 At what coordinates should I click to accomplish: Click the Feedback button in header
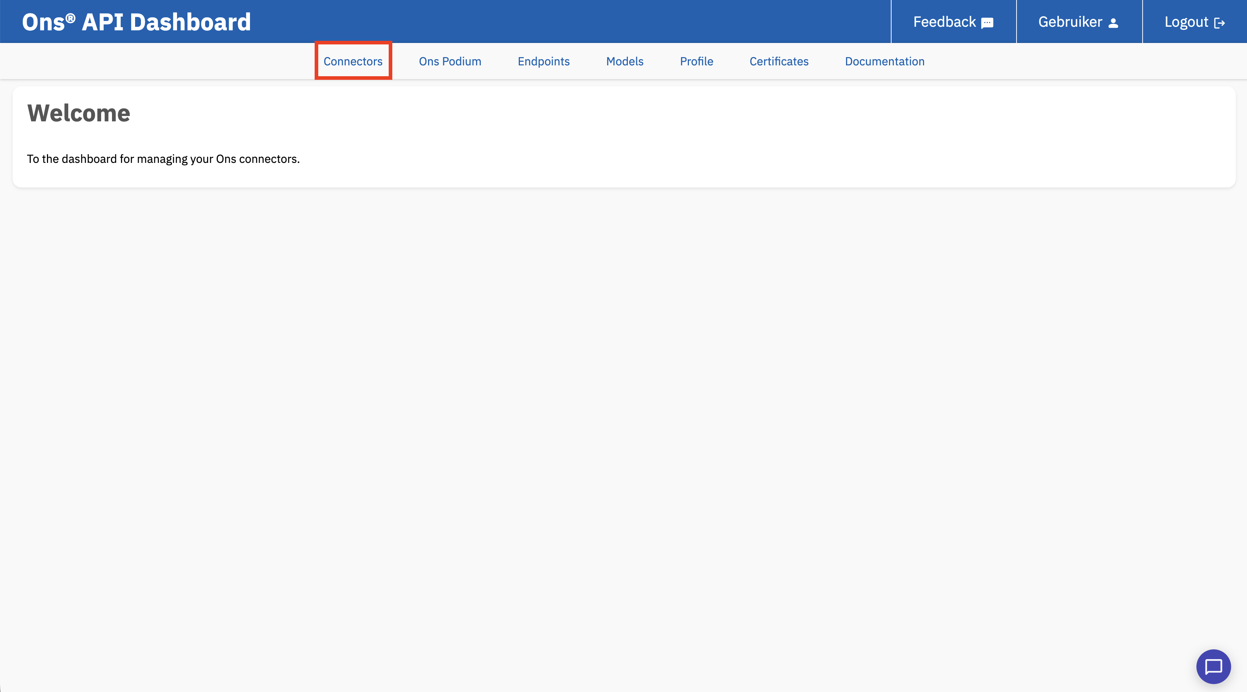tap(953, 22)
